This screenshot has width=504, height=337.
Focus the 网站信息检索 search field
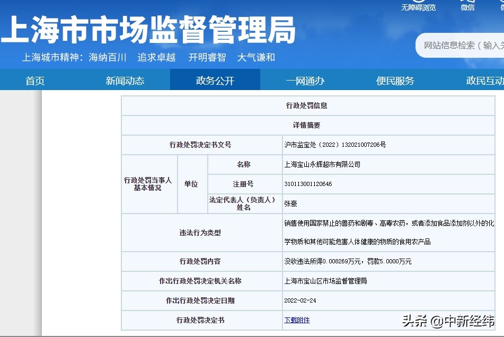(x=461, y=45)
